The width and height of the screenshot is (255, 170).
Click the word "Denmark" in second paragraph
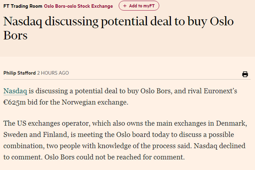(231, 123)
